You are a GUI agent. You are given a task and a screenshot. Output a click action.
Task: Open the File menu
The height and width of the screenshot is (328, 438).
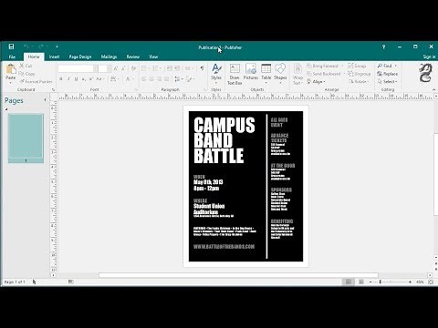[12, 56]
